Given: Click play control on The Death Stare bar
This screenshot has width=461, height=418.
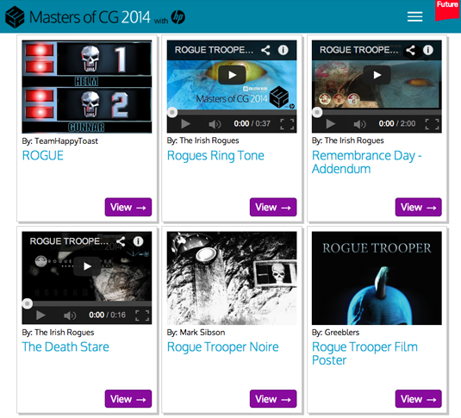Looking at the screenshot, I should [x=40, y=315].
